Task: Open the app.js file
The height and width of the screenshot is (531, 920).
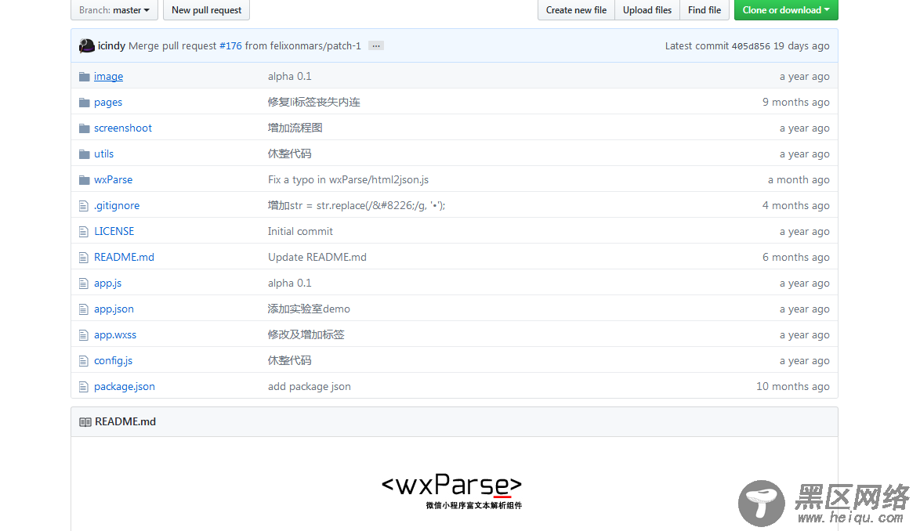Action: click(108, 283)
